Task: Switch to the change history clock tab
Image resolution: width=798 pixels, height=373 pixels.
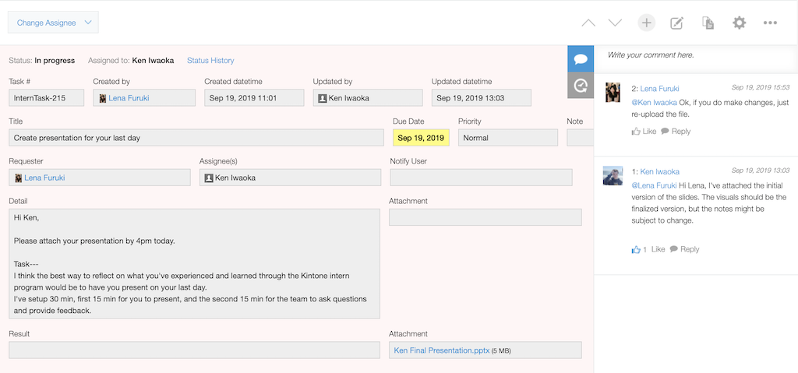Action: pos(581,86)
